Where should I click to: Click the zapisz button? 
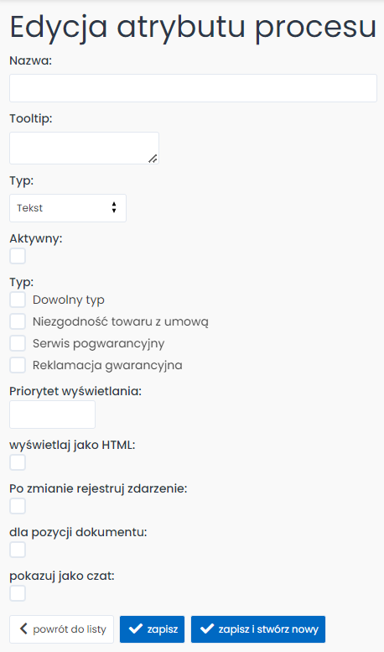tap(152, 629)
